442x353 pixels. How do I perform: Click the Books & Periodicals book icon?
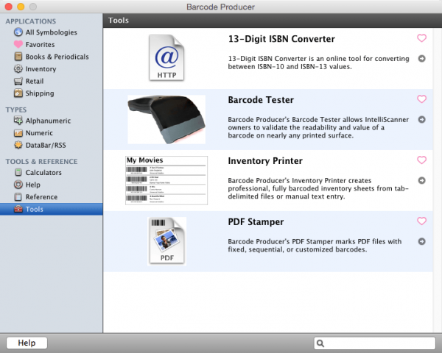tap(18, 57)
